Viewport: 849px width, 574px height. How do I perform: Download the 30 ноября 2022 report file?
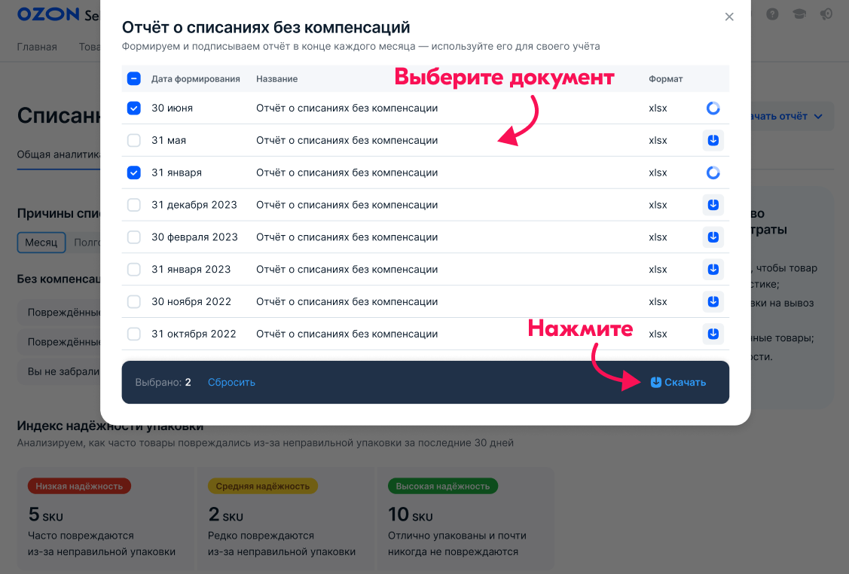click(713, 301)
